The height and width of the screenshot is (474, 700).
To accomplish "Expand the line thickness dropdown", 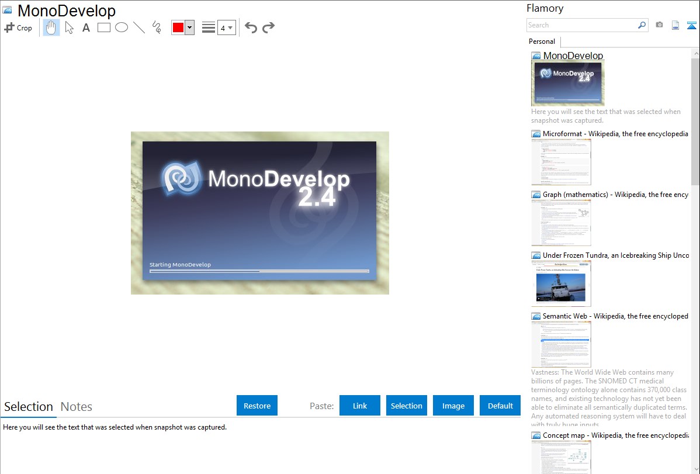I will [x=226, y=27].
